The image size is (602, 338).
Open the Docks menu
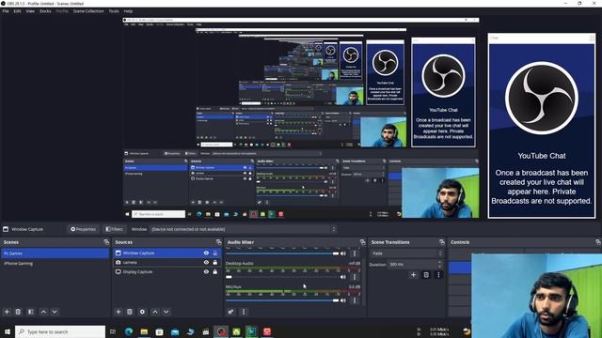45,11
